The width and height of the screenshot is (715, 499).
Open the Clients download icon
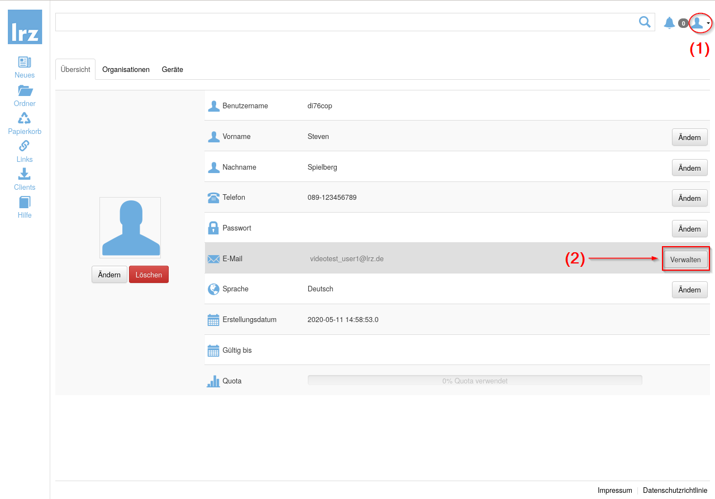(x=25, y=174)
